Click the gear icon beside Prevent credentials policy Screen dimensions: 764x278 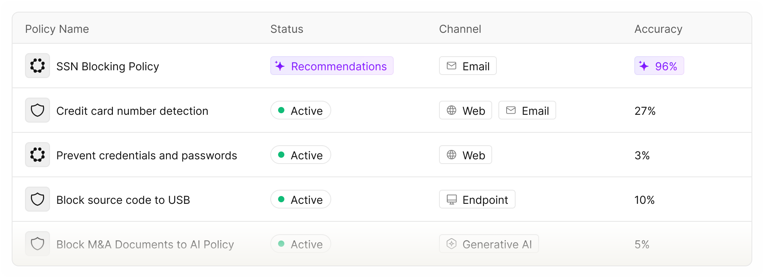coord(37,155)
